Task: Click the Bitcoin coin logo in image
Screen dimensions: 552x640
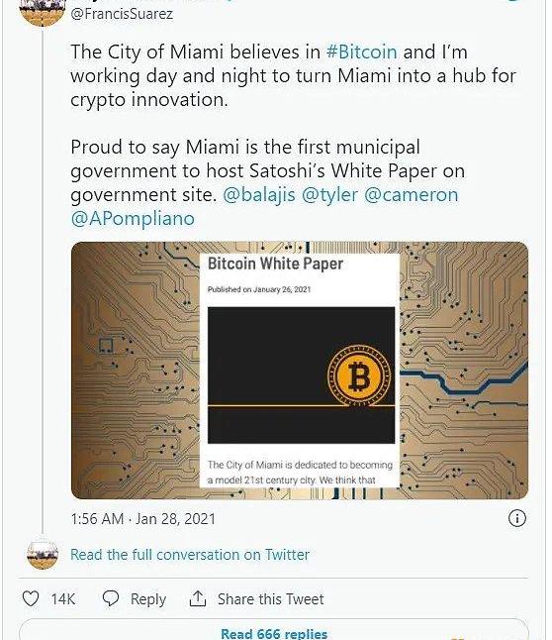Action: [359, 376]
